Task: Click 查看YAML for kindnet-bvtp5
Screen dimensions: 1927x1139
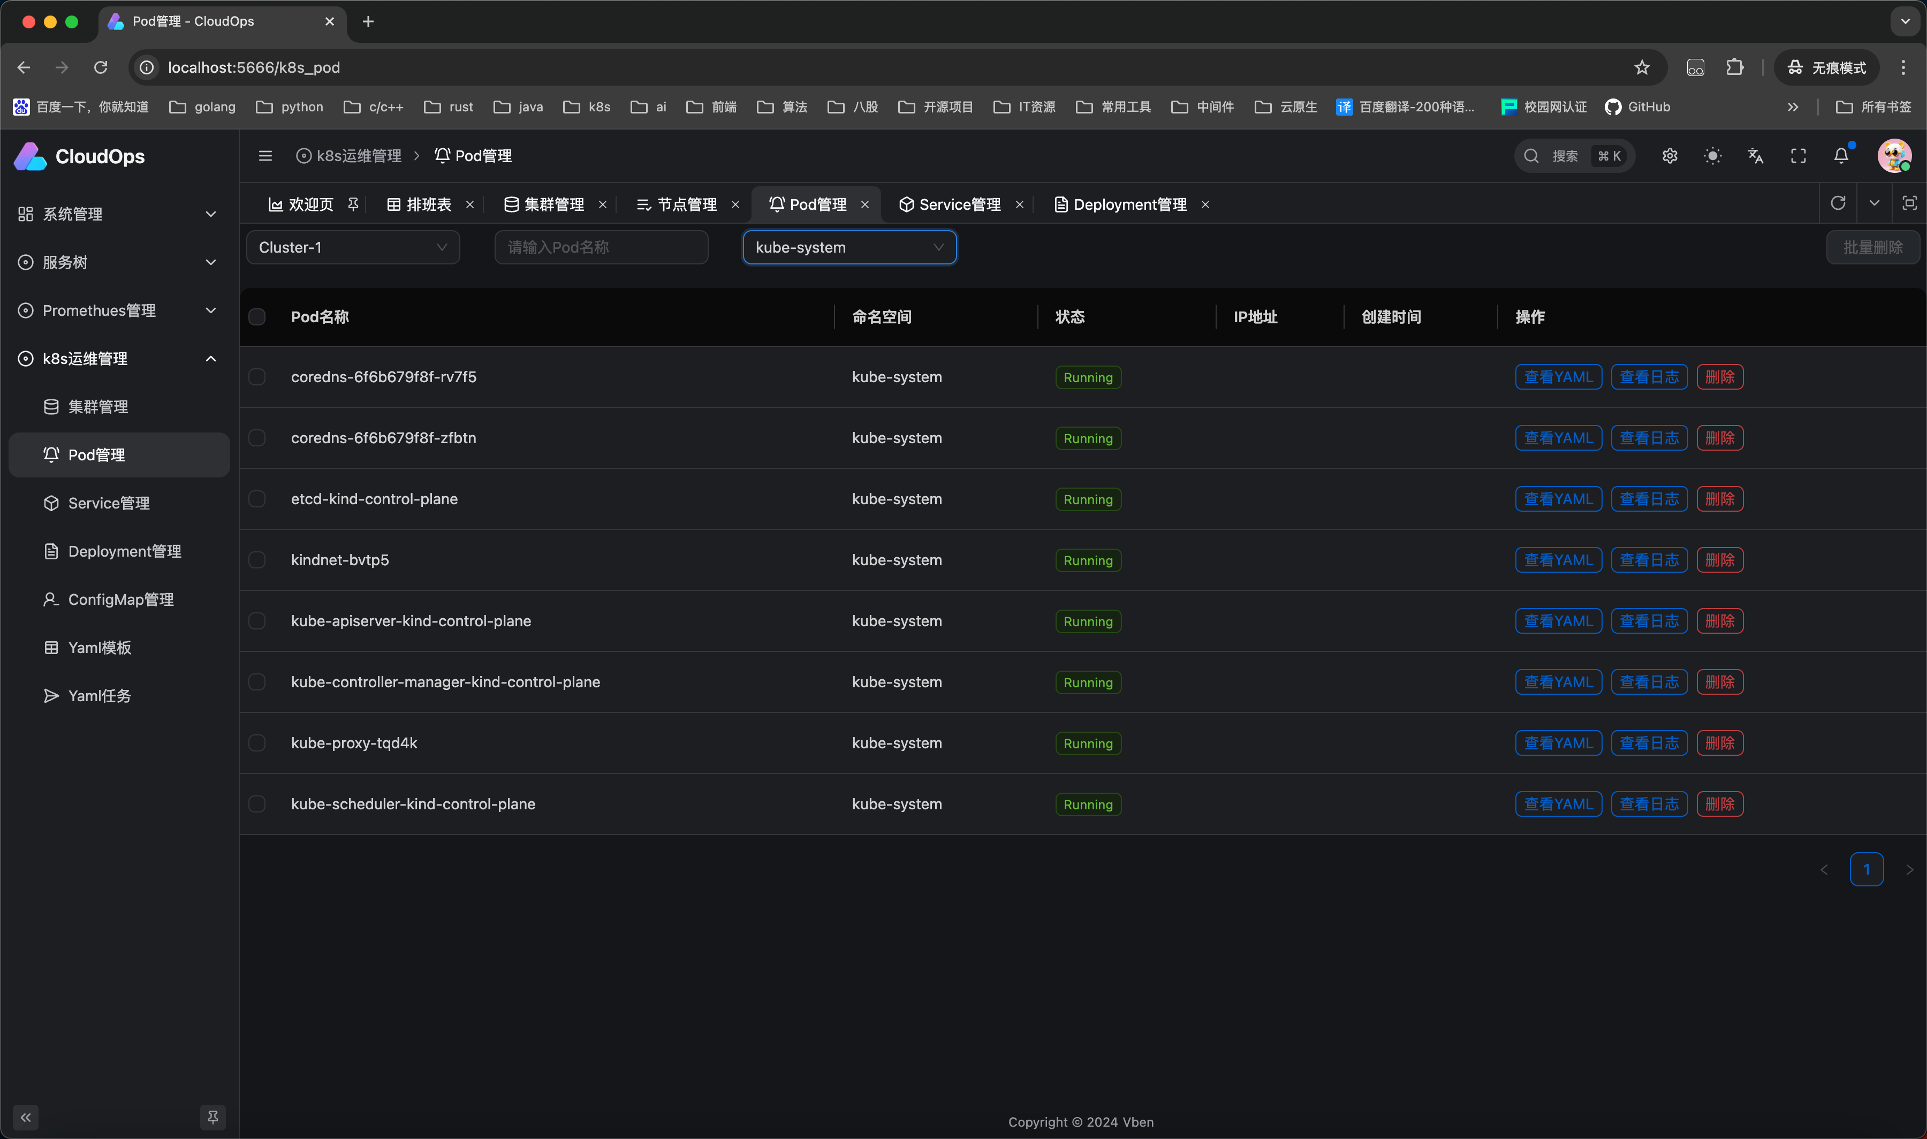Action: click(x=1559, y=560)
